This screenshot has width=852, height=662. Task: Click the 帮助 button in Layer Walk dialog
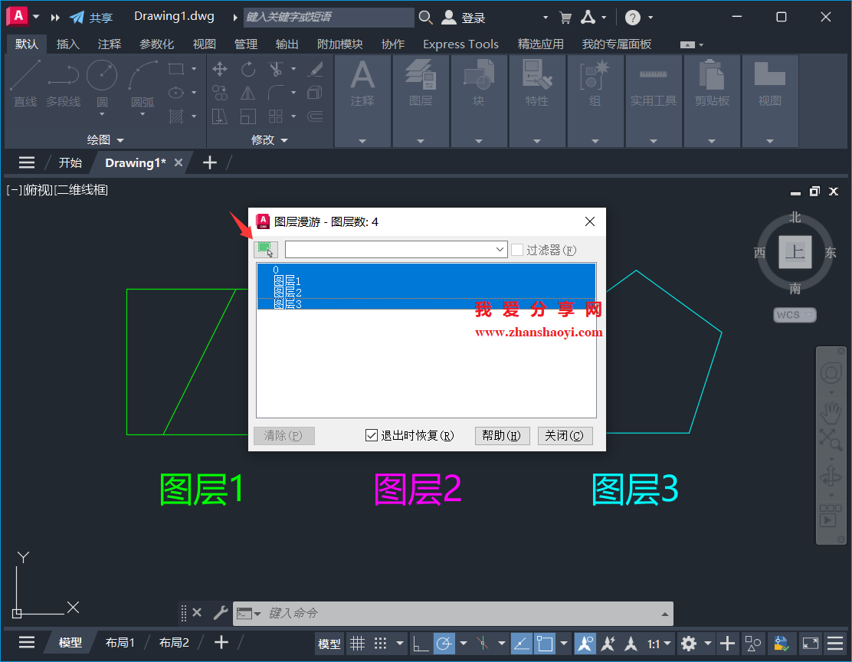pos(502,435)
